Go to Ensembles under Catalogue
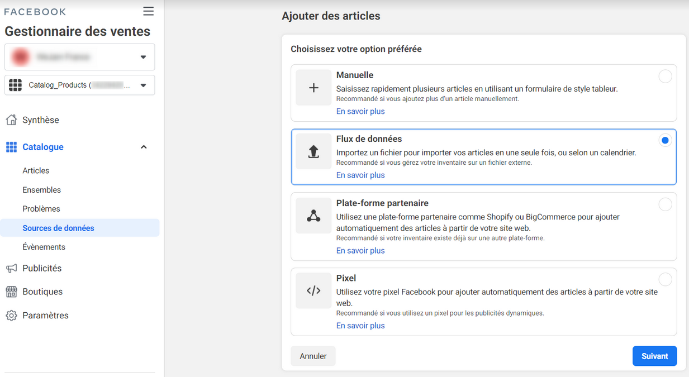The width and height of the screenshot is (689, 377). pyautogui.click(x=42, y=190)
